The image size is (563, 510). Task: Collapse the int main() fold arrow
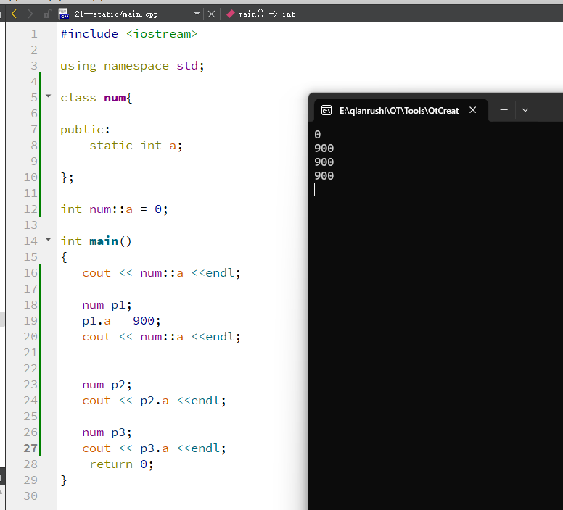pyautogui.click(x=49, y=239)
